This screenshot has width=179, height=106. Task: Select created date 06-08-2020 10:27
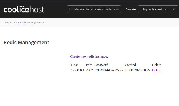tap(138, 70)
